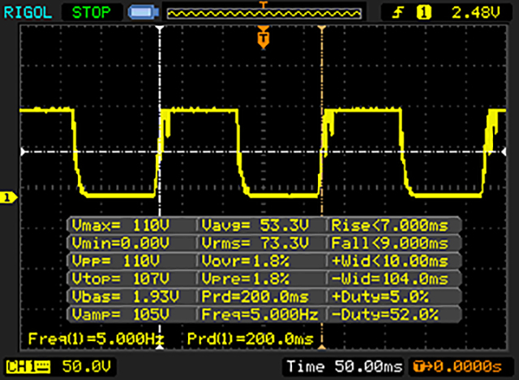Click the Vamp= 105V measurement
This screenshot has width=519, height=380.
[121, 314]
